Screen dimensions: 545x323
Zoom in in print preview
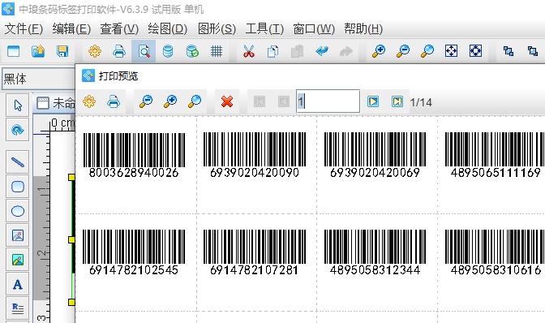[x=170, y=101]
